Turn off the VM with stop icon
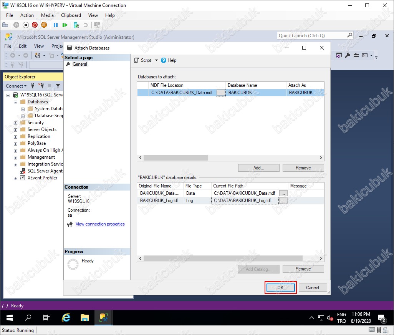 (26, 25)
